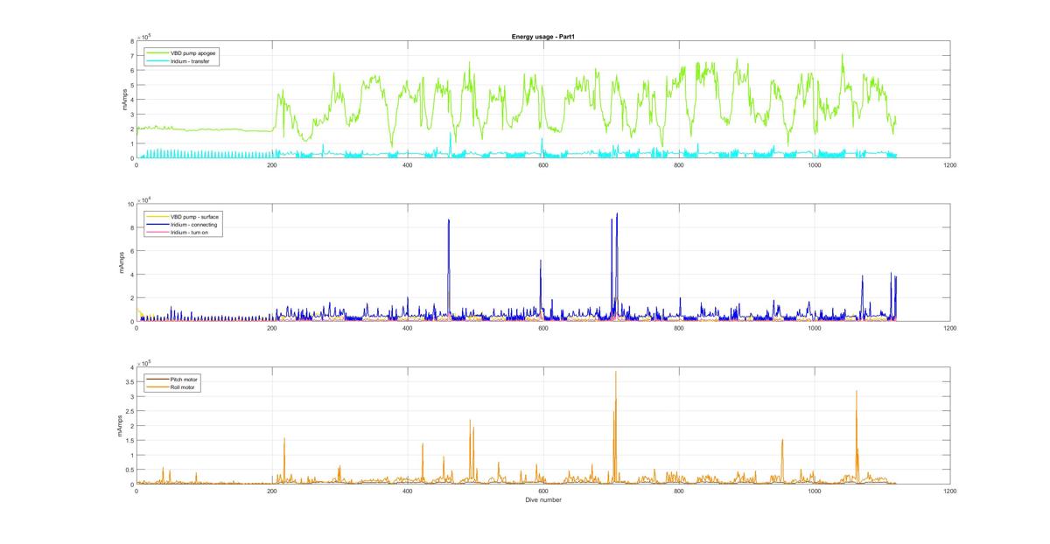
Task: Click x-axis tick '400' under middle plot
Action: 408,328
